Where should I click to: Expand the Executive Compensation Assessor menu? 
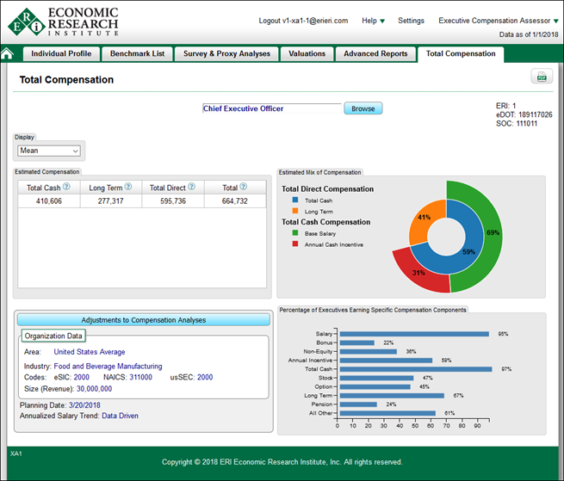click(x=493, y=21)
